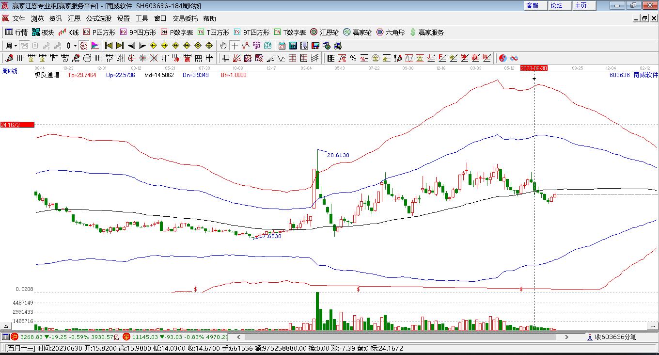Open the P四方形 tool
The height and width of the screenshot is (355, 659).
pos(99,32)
